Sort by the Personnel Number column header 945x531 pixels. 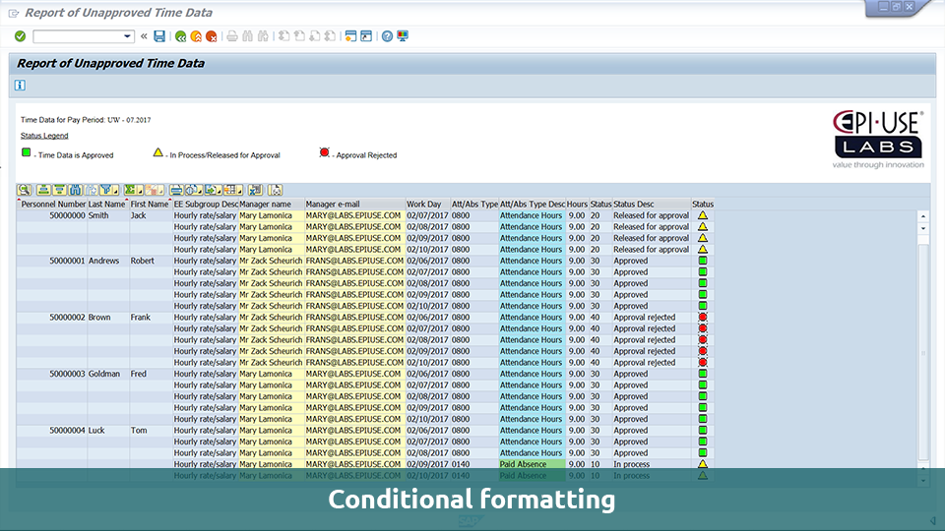tap(52, 204)
